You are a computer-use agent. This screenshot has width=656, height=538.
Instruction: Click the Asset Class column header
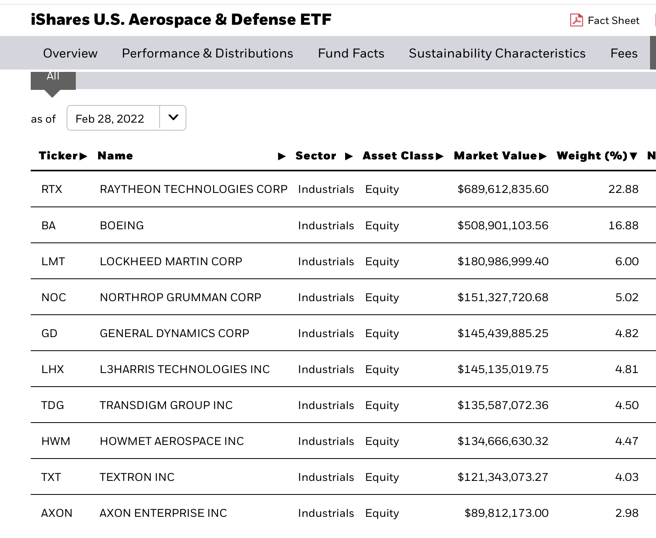click(x=398, y=156)
